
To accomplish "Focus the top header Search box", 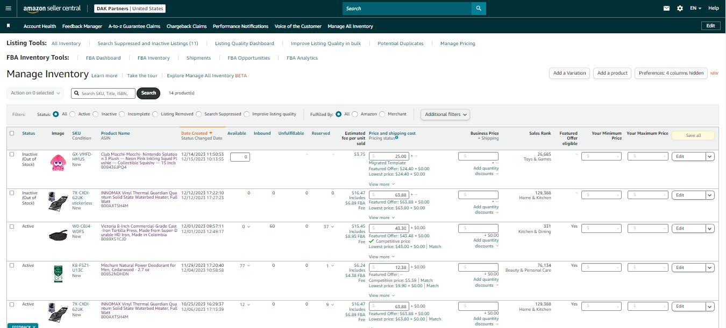I will click(407, 9).
